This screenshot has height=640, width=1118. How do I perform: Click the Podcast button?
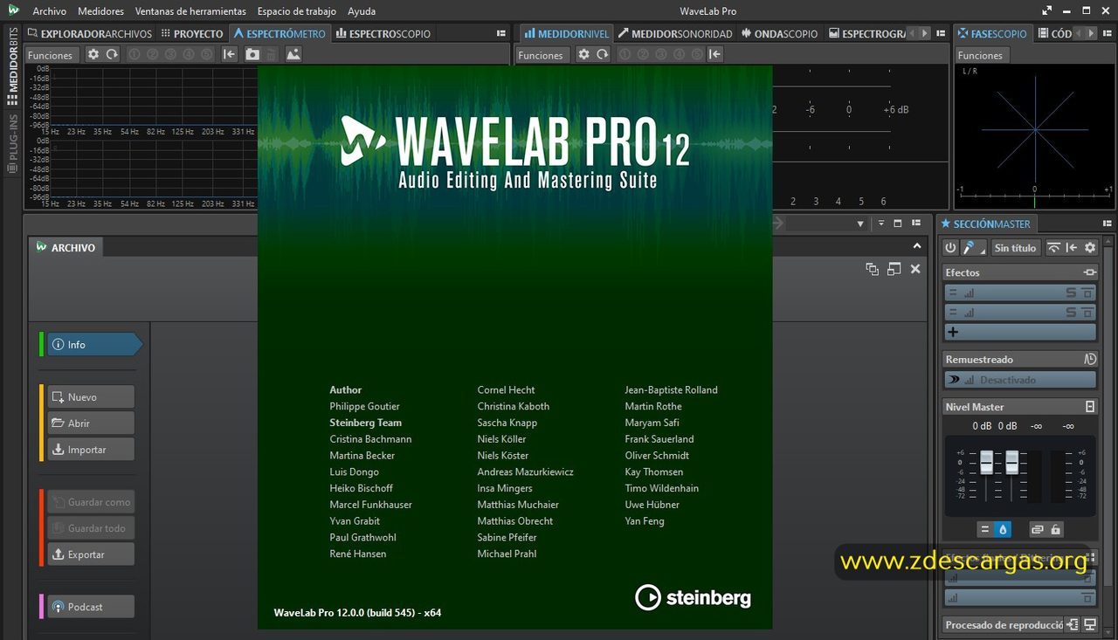pyautogui.click(x=91, y=607)
